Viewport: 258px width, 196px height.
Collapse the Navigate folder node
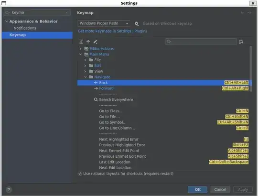(85, 77)
